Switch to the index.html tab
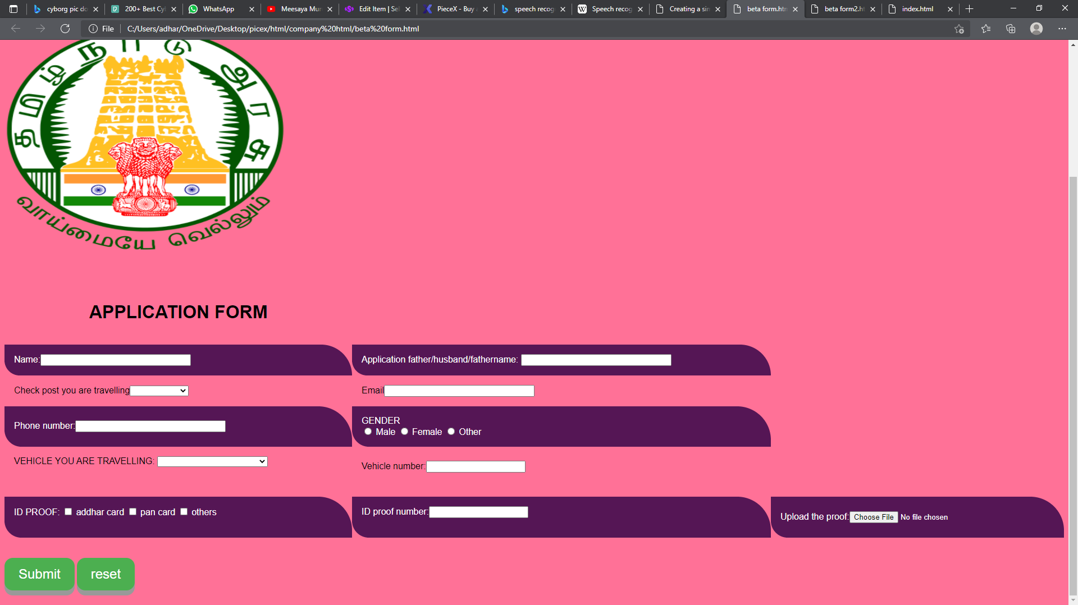1078x605 pixels. click(917, 9)
